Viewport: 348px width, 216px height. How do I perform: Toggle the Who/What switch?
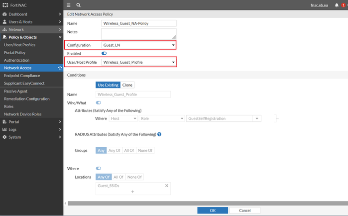(x=98, y=103)
